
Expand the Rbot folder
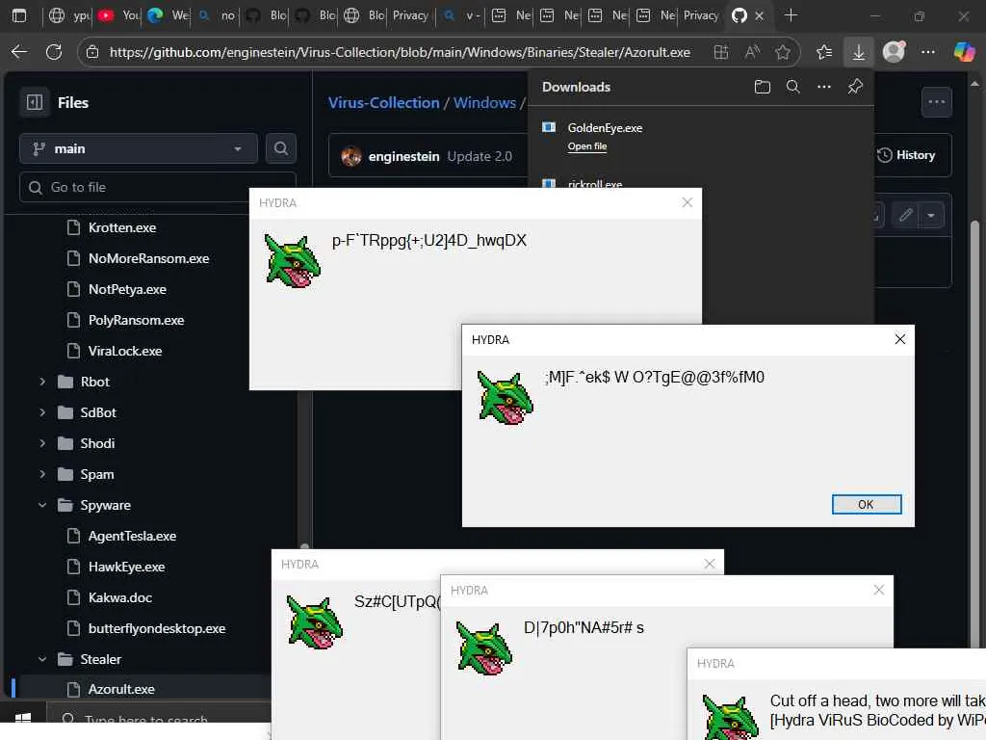[42, 382]
